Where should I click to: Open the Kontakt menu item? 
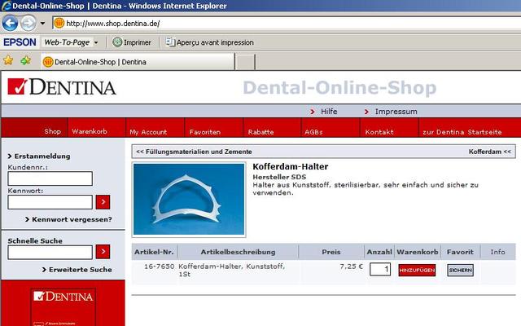pos(379,132)
